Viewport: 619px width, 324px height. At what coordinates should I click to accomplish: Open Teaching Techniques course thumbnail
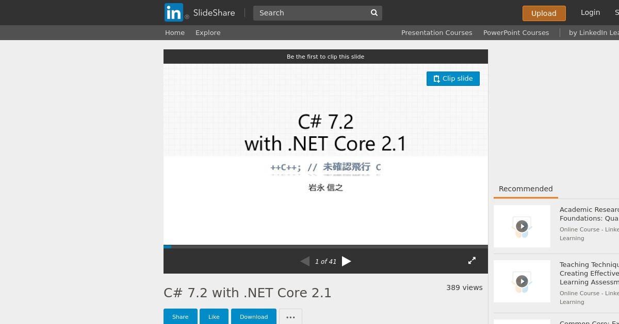(x=522, y=281)
